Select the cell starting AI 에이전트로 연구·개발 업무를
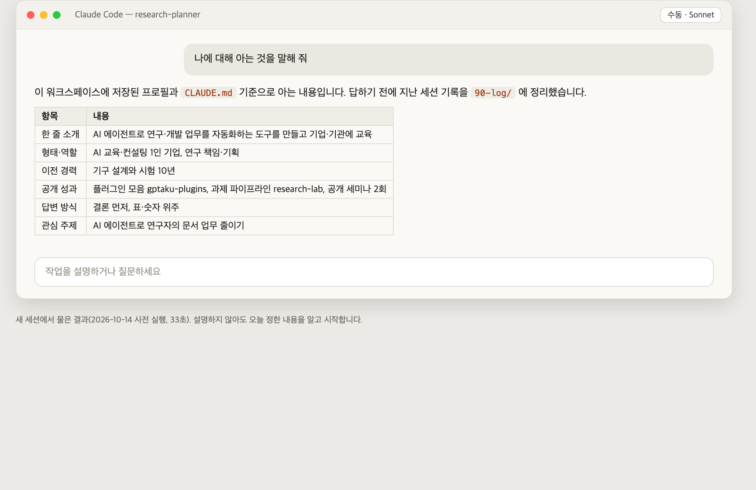Image resolution: width=756 pixels, height=490 pixels. pos(240,135)
